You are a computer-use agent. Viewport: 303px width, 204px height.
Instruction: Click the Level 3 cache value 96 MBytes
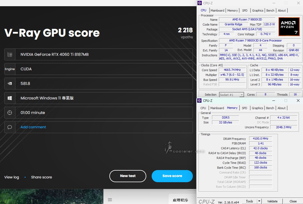pos(274,85)
